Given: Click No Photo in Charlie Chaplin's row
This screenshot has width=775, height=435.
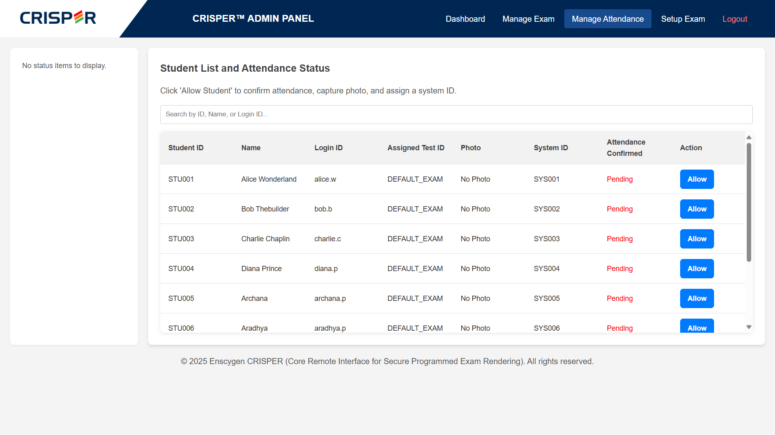Looking at the screenshot, I should 475,239.
